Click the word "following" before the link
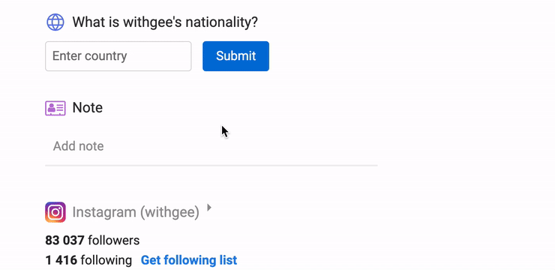 tap(106, 260)
